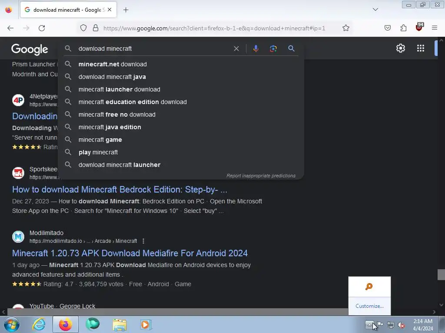Launch the media player from taskbar
445x333 pixels.
pyautogui.click(x=146, y=324)
